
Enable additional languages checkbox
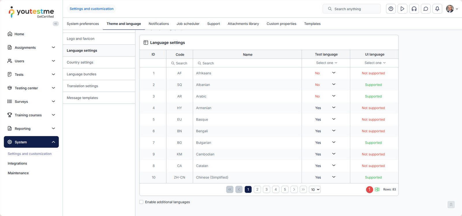[x=141, y=202]
